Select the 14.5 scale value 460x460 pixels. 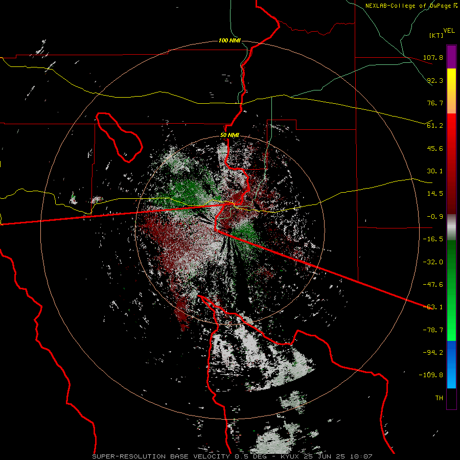pos(435,194)
